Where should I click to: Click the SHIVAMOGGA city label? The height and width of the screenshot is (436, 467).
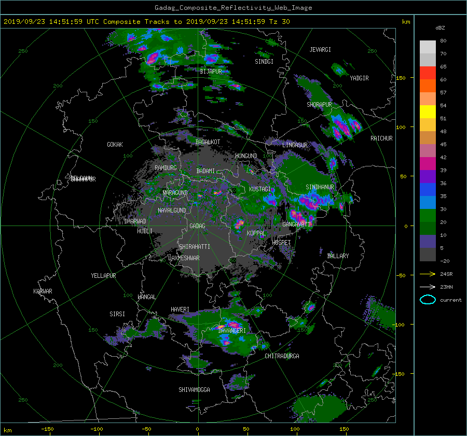(194, 390)
